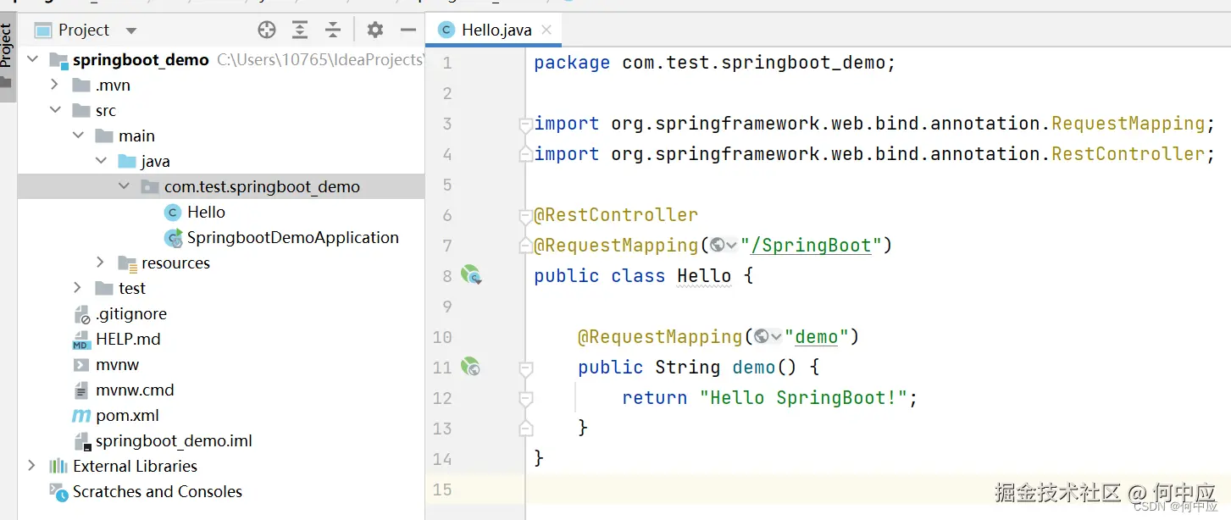Toggle the import block fold marker
Screen dimensions: 1231x520
pyautogui.click(x=525, y=124)
